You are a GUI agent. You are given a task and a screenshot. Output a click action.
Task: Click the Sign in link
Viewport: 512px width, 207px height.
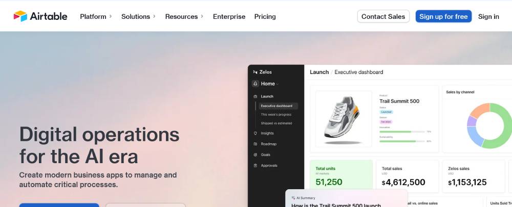[x=488, y=17]
